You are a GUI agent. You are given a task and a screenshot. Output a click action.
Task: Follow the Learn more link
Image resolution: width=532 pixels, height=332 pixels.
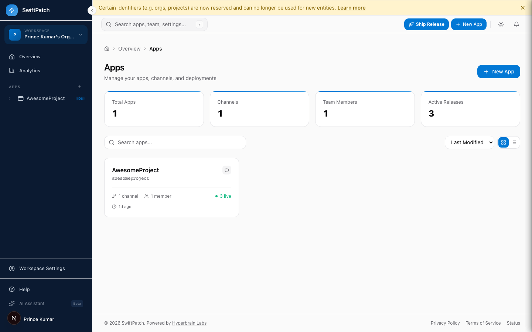(x=351, y=8)
